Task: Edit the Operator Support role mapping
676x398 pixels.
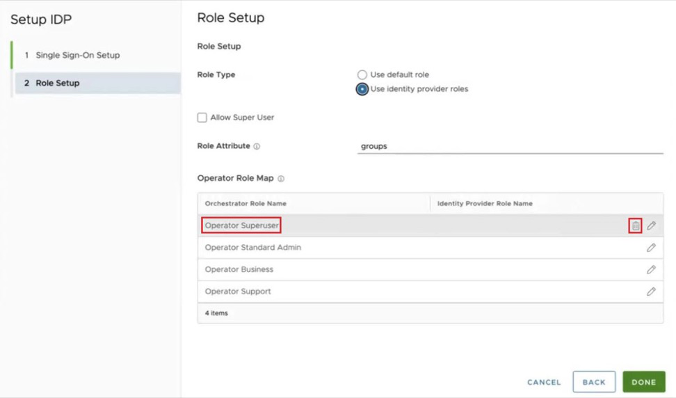Action: click(651, 292)
